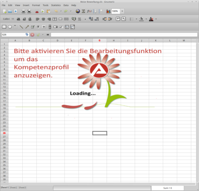Cut the selection with the scissors icon

37,11
